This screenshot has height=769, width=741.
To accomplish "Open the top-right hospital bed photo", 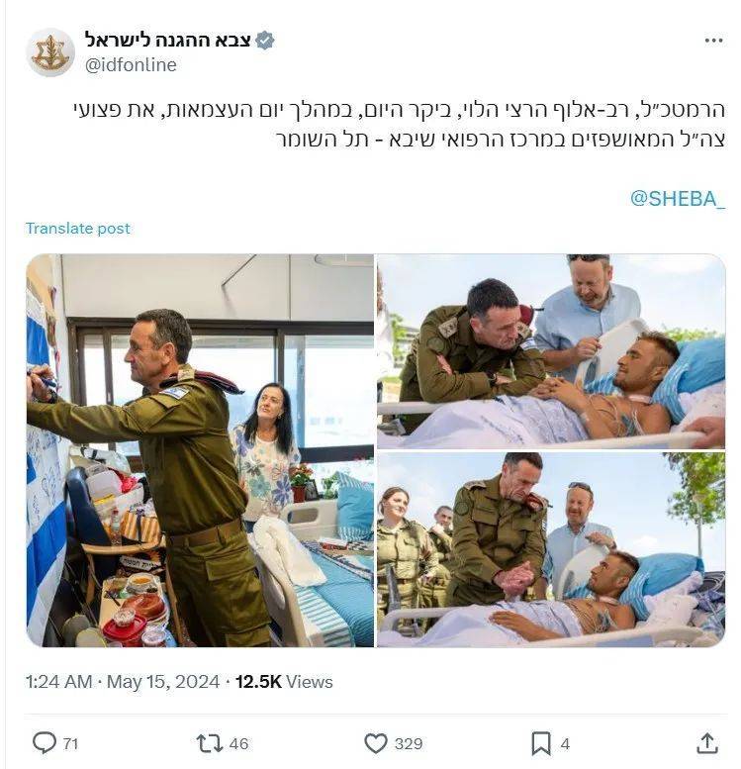I will [551, 351].
